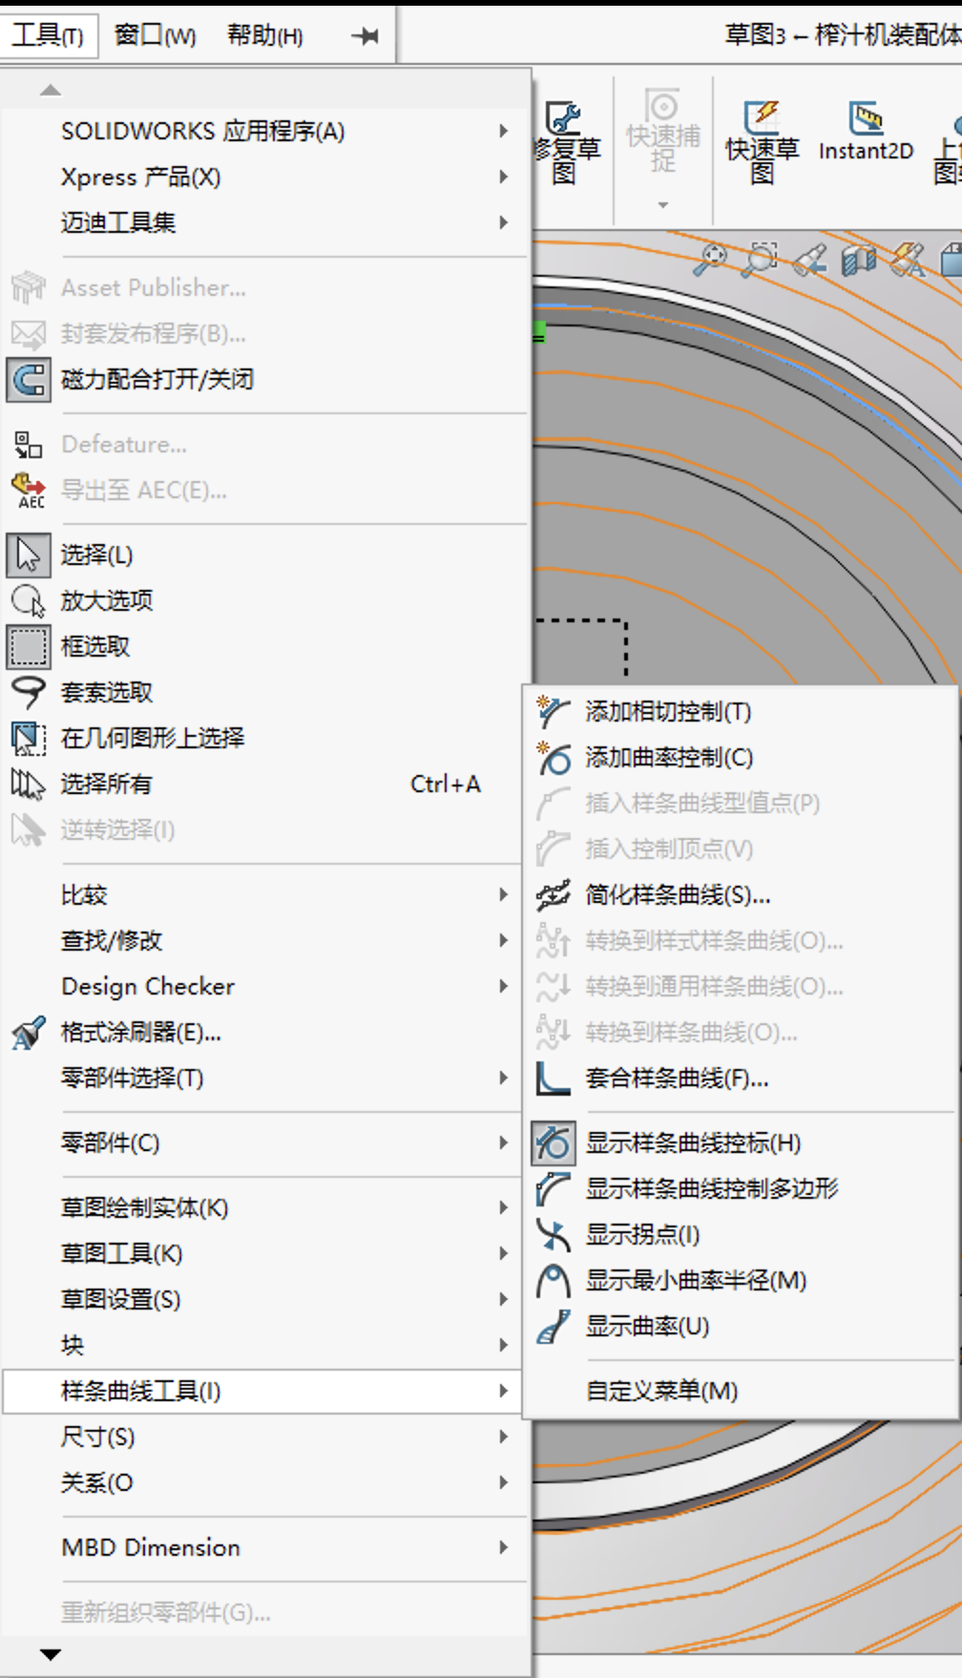This screenshot has height=1678, width=962.
Task: Toggle 显示样条曲线控标(H) handles
Action: [741, 1143]
